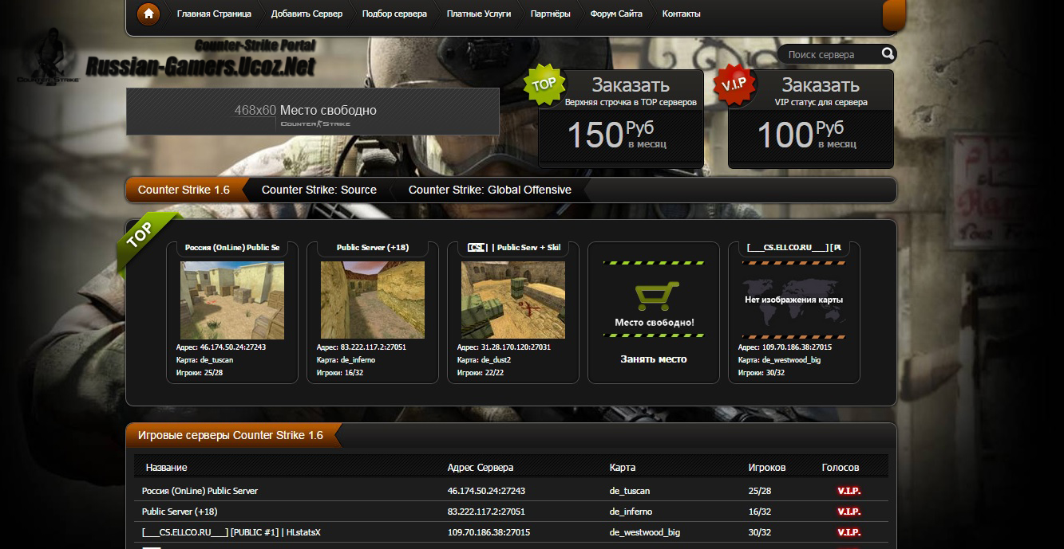Open Контакты menu item
The width and height of the screenshot is (1064, 549).
coord(682,14)
